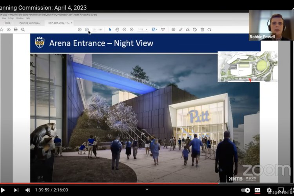Image resolution: width=294 pixels, height=196 pixels.
Task: Click Robbie Powell's webcam video tile
Action: [271, 25]
